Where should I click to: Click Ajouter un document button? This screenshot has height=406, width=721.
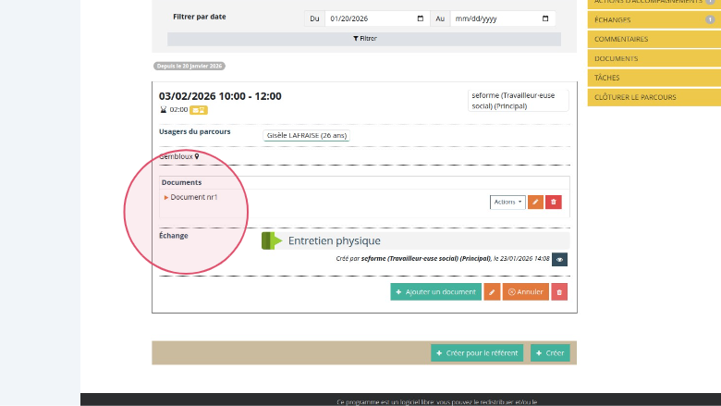434,292
